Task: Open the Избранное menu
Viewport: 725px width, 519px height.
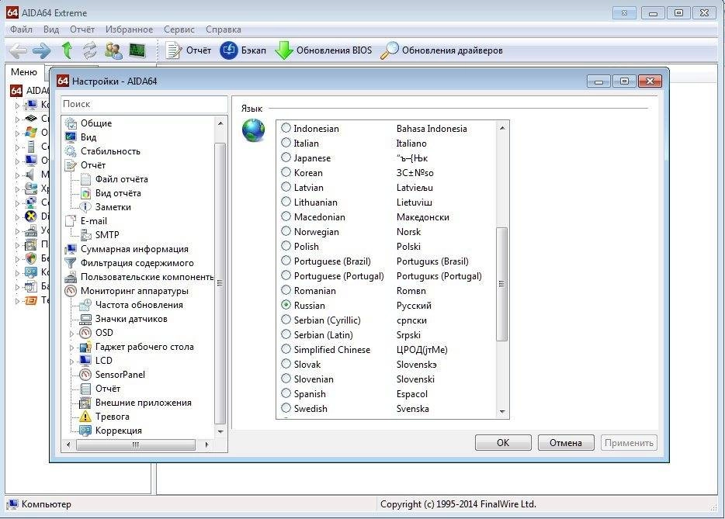Action: (x=129, y=29)
